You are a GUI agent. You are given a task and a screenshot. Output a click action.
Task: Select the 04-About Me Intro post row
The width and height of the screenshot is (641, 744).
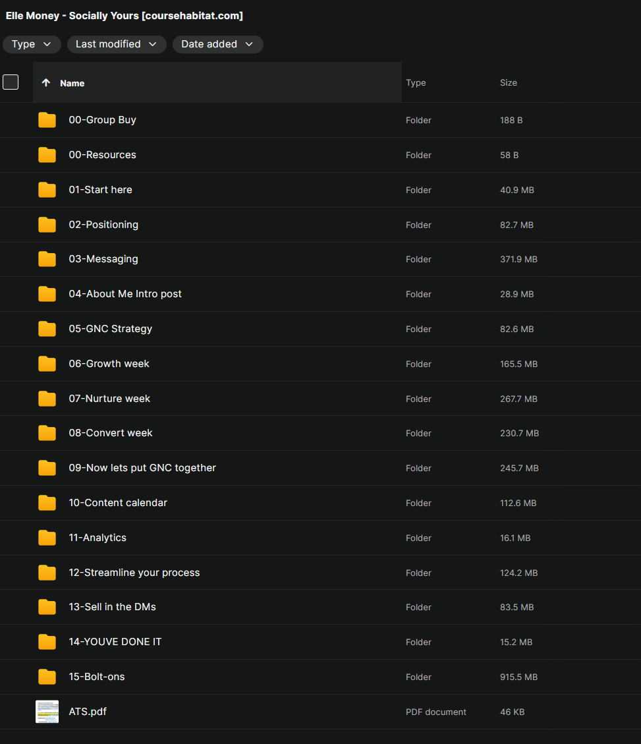pyautogui.click(x=320, y=294)
